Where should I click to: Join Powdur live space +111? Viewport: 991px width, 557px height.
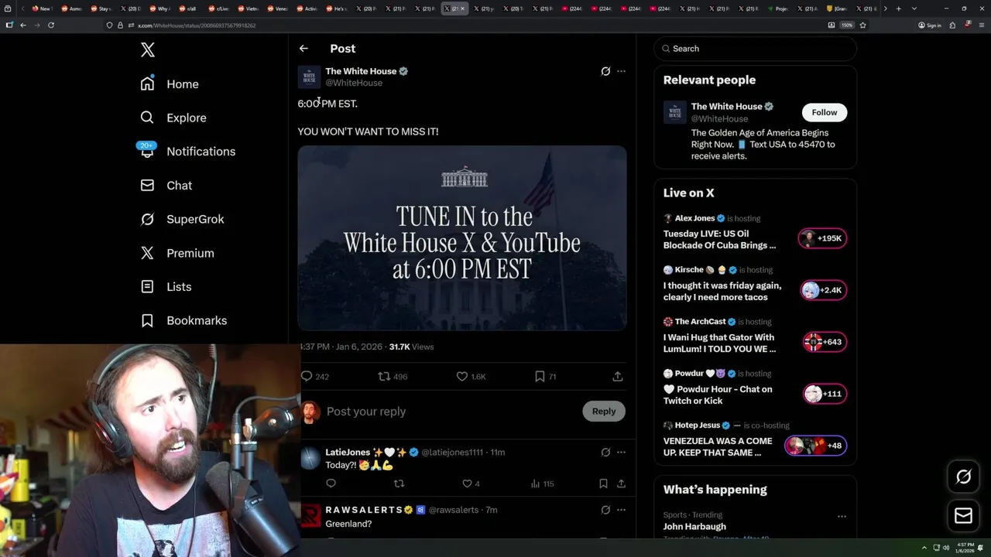click(x=825, y=394)
